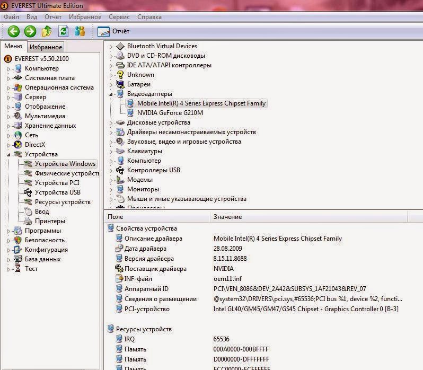Click the Устройства USB icon in left tree
The height and width of the screenshot is (370, 423).
28,192
